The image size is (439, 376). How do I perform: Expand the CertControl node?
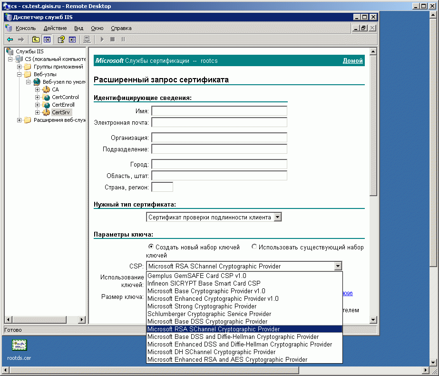[x=37, y=97]
